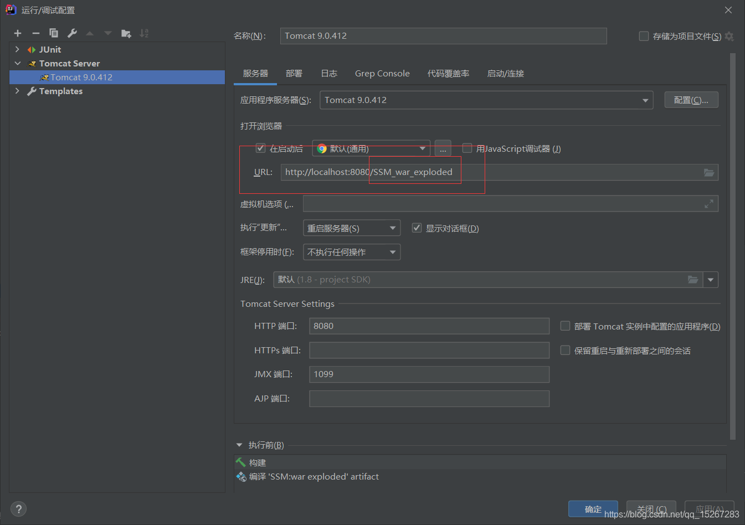This screenshot has width=745, height=525.
Task: Open the on 'Update' action dropdown
Action: [352, 228]
